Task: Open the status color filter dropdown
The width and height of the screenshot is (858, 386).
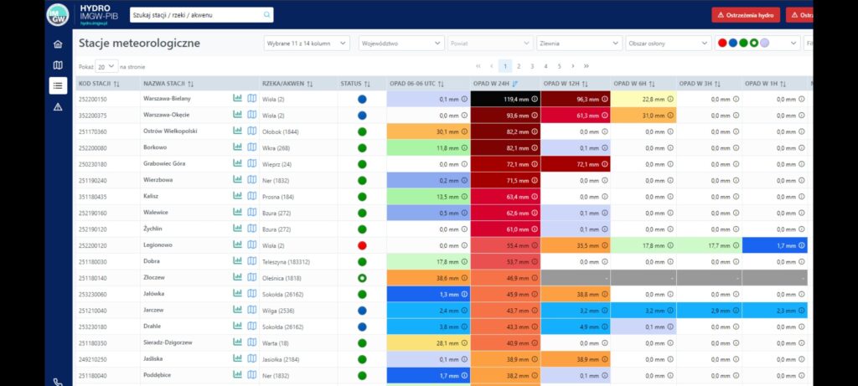Action: coord(757,44)
